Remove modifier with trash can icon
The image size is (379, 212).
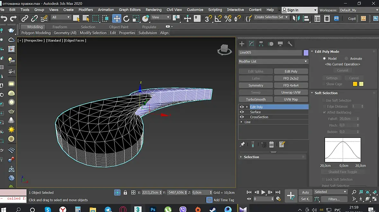[x=271, y=145]
